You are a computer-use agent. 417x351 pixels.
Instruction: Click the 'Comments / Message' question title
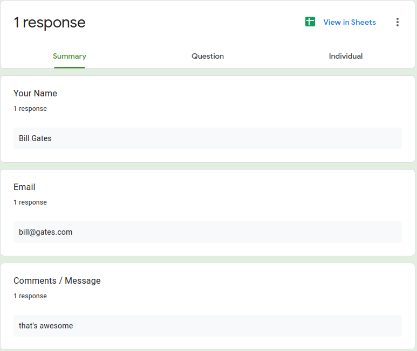coord(57,280)
